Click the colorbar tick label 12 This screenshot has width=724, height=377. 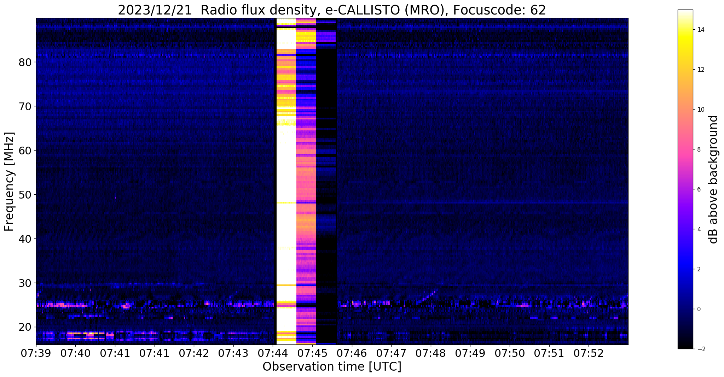(x=700, y=70)
